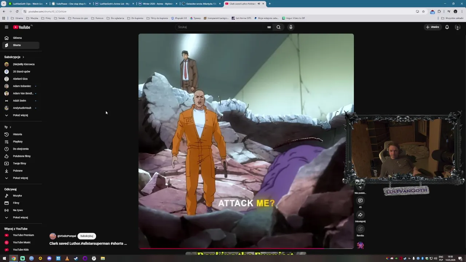Open Do obejrzenia watch later list
Screen dimensions: 466x262
tap(21, 149)
